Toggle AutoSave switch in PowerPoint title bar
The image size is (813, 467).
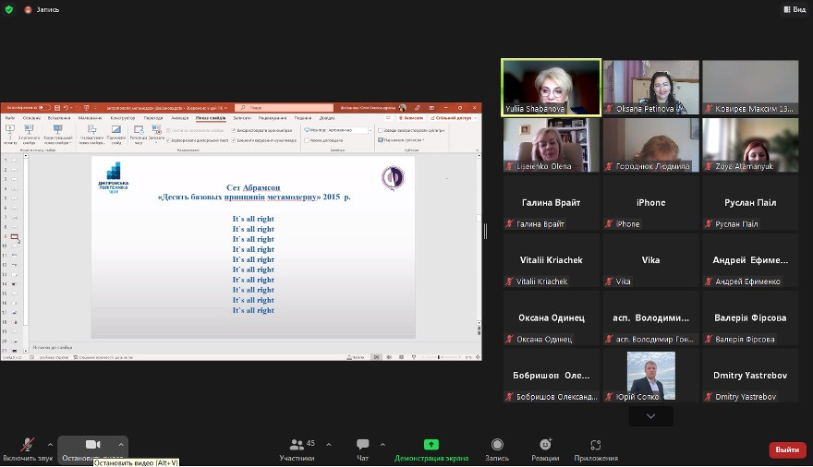44,108
